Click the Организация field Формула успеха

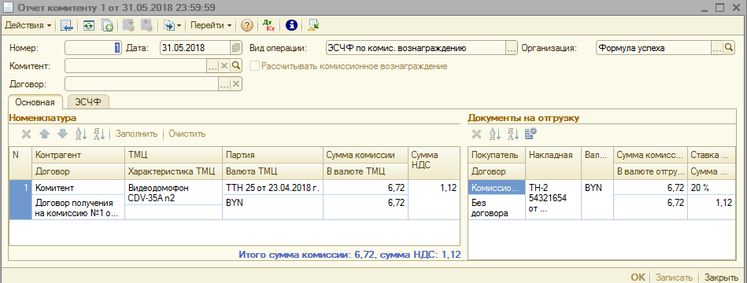click(x=653, y=48)
